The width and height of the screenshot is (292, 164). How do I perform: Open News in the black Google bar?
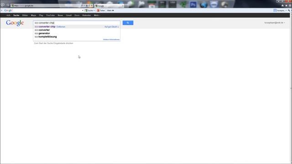[x=60, y=15]
